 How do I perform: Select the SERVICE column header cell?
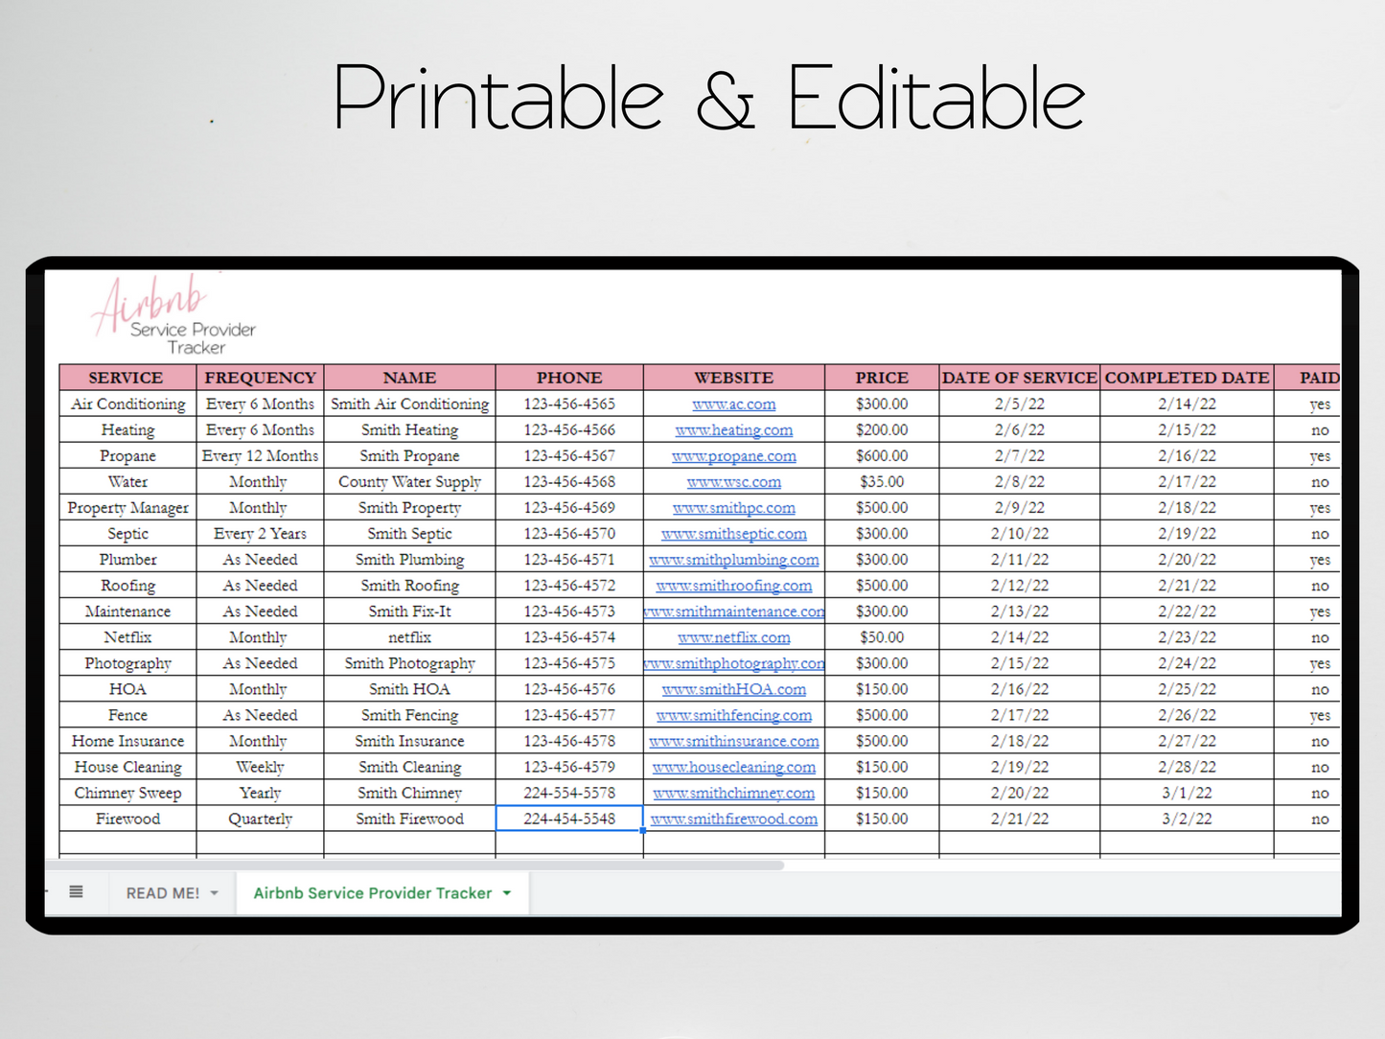tap(127, 378)
